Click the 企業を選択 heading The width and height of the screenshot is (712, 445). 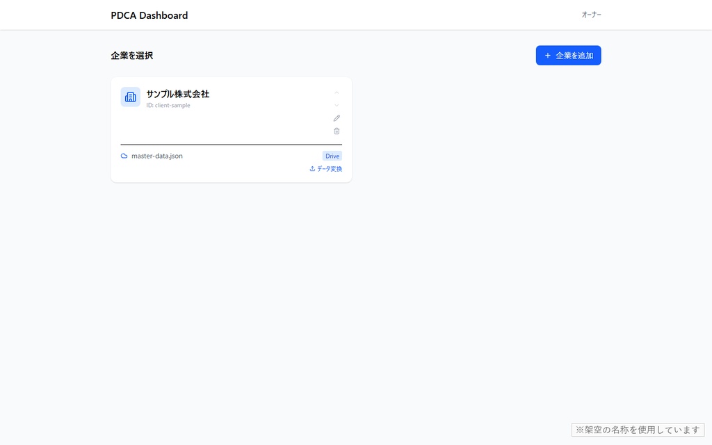pos(131,56)
